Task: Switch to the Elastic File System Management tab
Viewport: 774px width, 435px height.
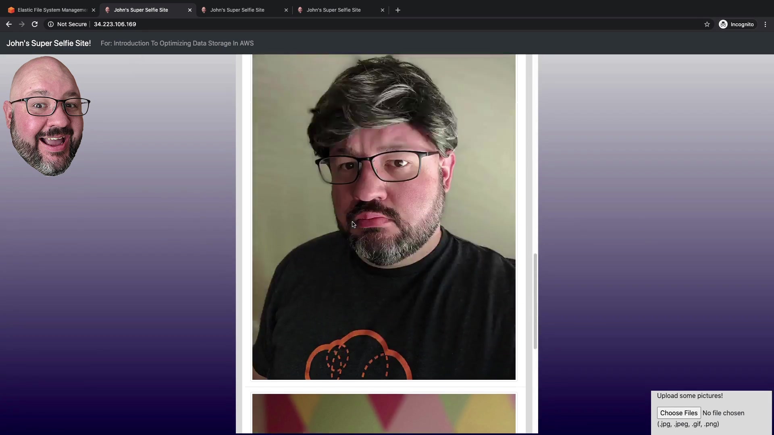Action: click(48, 10)
